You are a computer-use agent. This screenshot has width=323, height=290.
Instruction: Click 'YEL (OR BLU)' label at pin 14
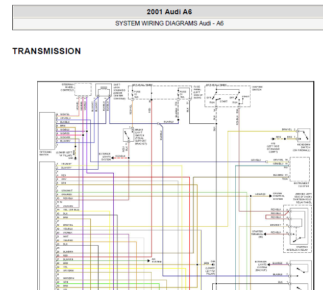71,209
